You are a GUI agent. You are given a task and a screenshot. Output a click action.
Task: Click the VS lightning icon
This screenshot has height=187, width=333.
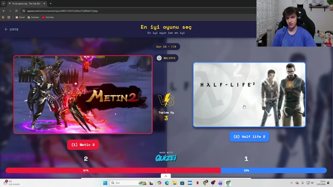[166, 100]
